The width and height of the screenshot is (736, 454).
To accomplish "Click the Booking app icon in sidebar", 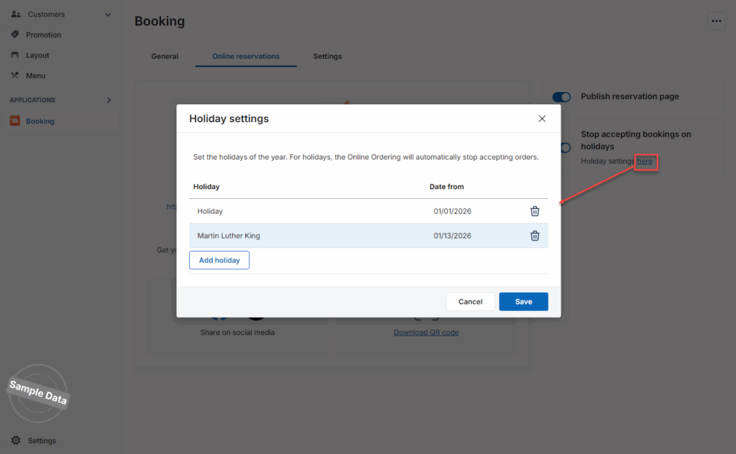I will point(15,121).
